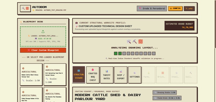Open the Erode & Perundurai location selector

(x=152, y=8)
